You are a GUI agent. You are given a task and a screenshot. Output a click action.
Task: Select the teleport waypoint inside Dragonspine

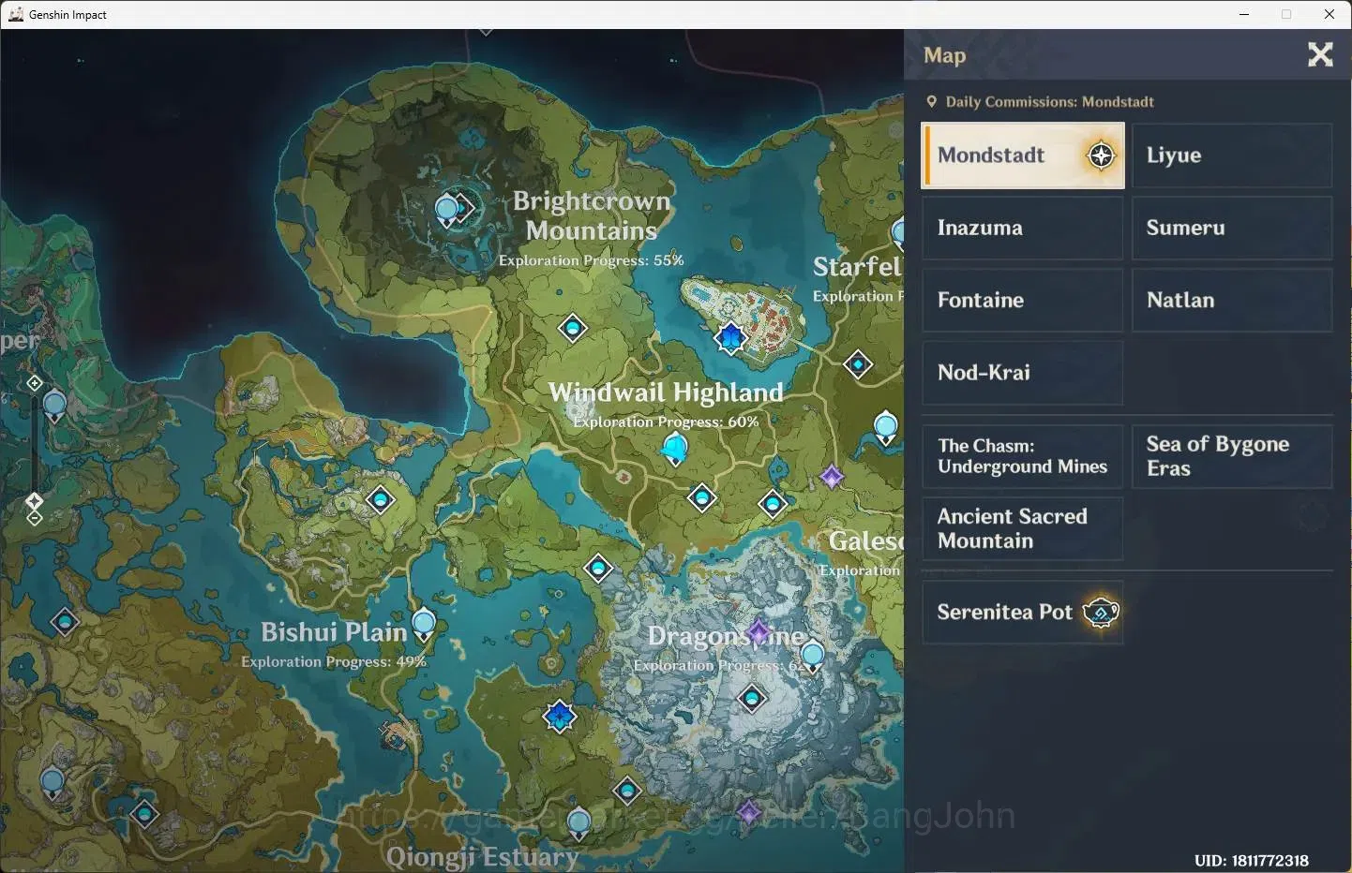[752, 698]
